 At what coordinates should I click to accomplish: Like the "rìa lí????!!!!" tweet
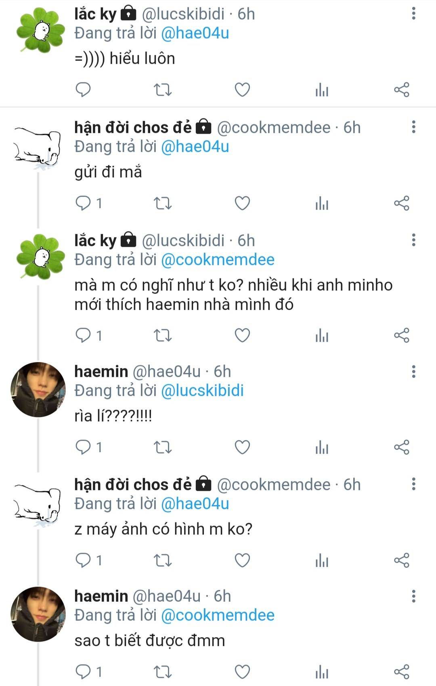point(242,447)
